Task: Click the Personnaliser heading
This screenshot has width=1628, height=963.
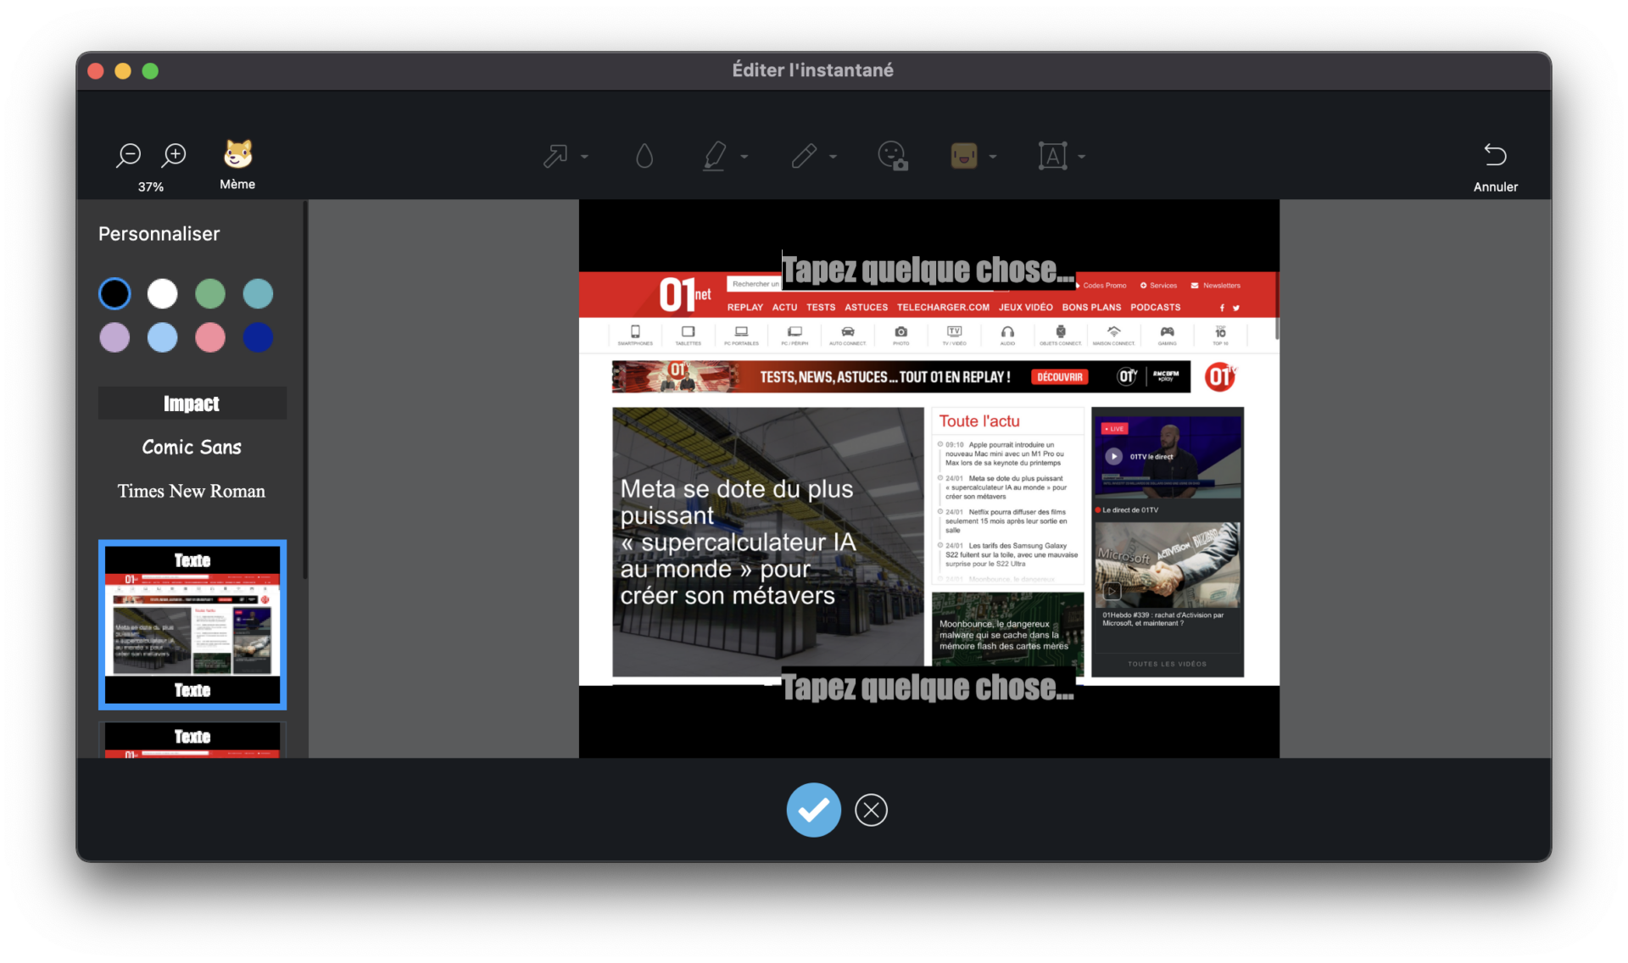Action: 159,234
